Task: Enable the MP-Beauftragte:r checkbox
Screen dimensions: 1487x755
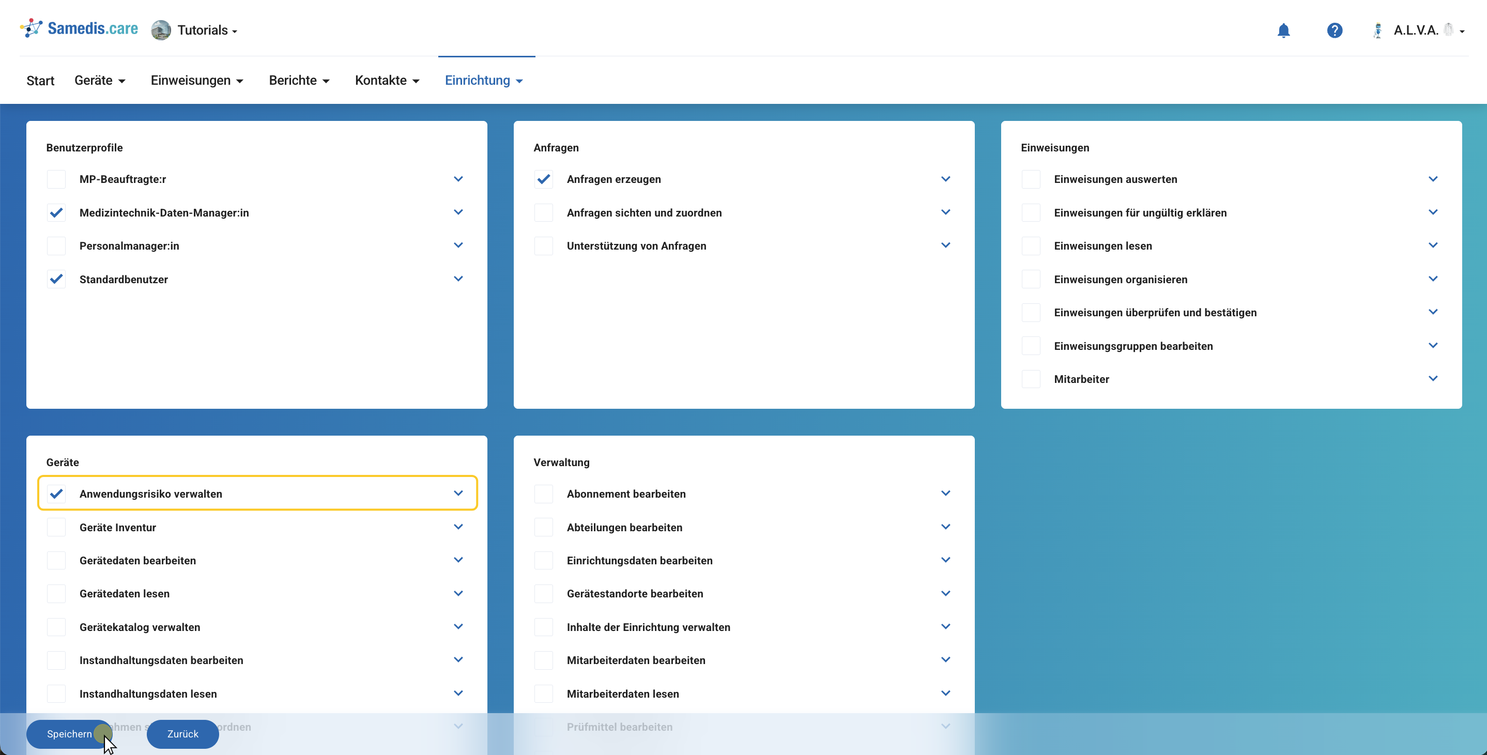Action: coord(56,179)
